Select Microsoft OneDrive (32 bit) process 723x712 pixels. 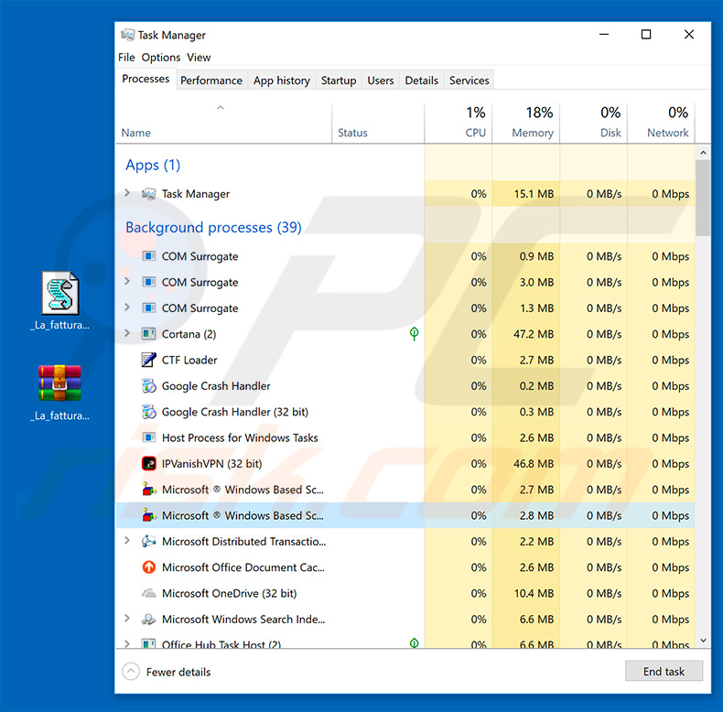pos(405,593)
